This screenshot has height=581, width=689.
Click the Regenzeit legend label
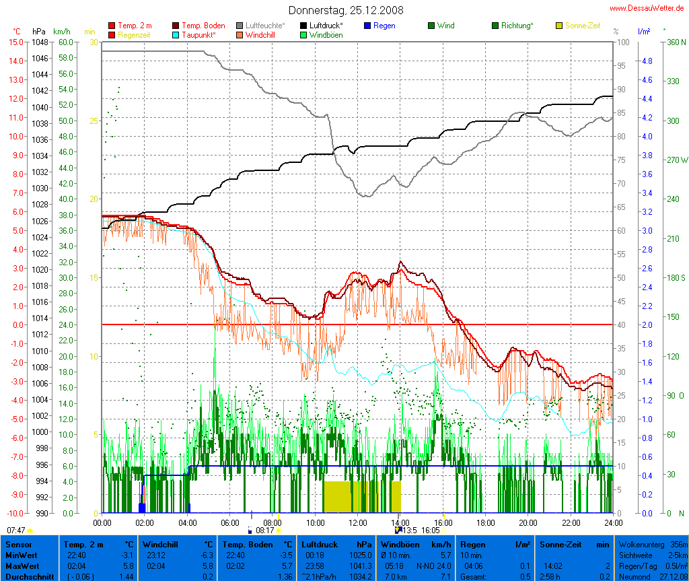pos(134,35)
